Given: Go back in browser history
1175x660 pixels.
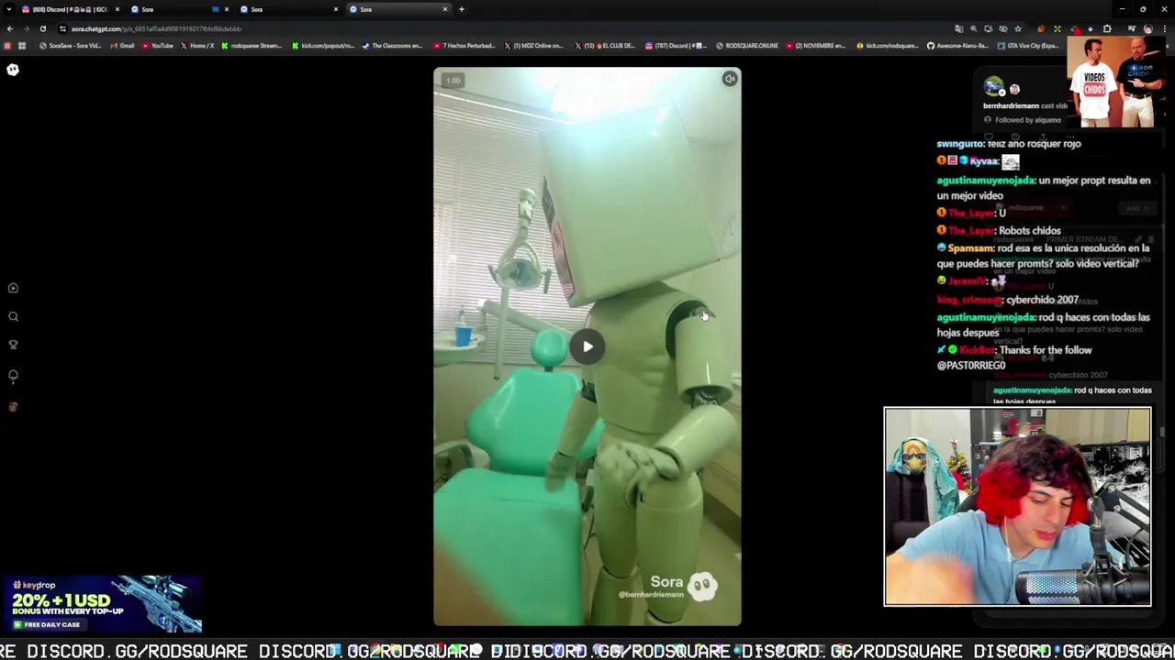Looking at the screenshot, I should pyautogui.click(x=9, y=28).
